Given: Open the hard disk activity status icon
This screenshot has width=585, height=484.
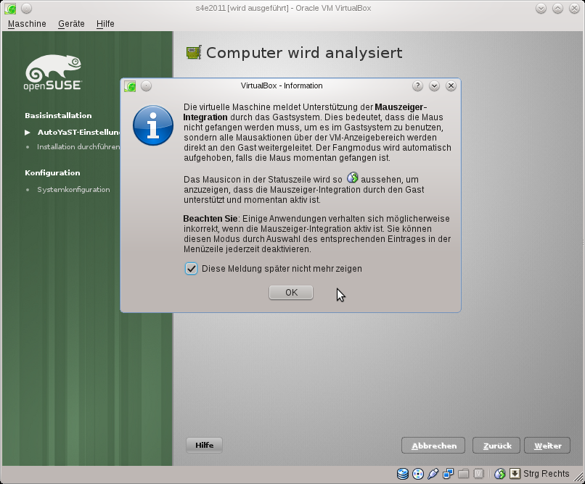Looking at the screenshot, I should coord(403,474).
